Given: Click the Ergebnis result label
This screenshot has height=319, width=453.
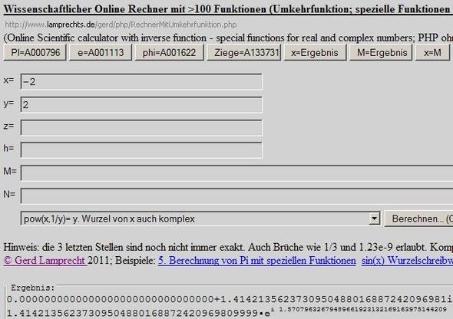Looking at the screenshot, I should 32,288.
